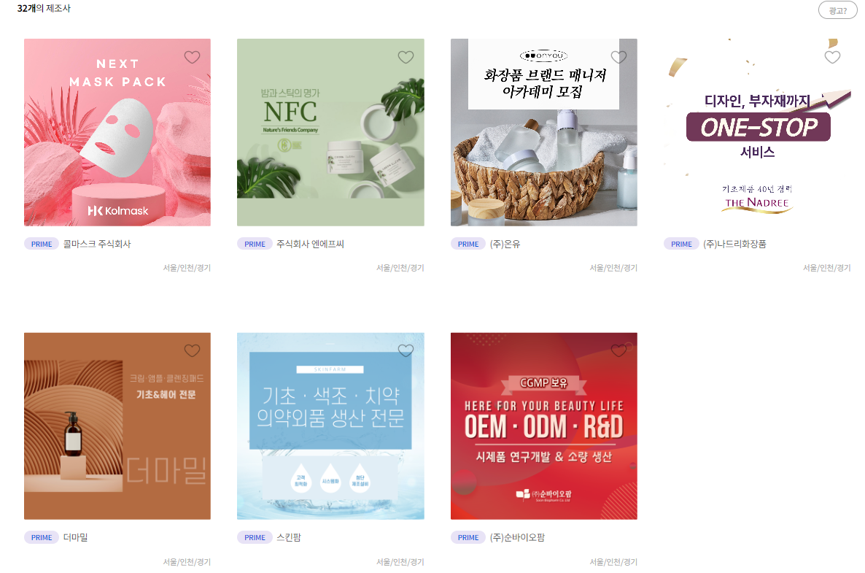Select the 더마밀 company name

(76, 538)
